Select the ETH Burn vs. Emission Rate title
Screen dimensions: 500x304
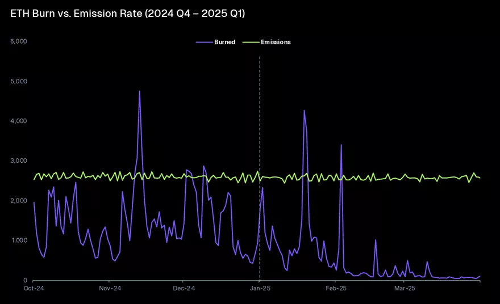click(128, 13)
